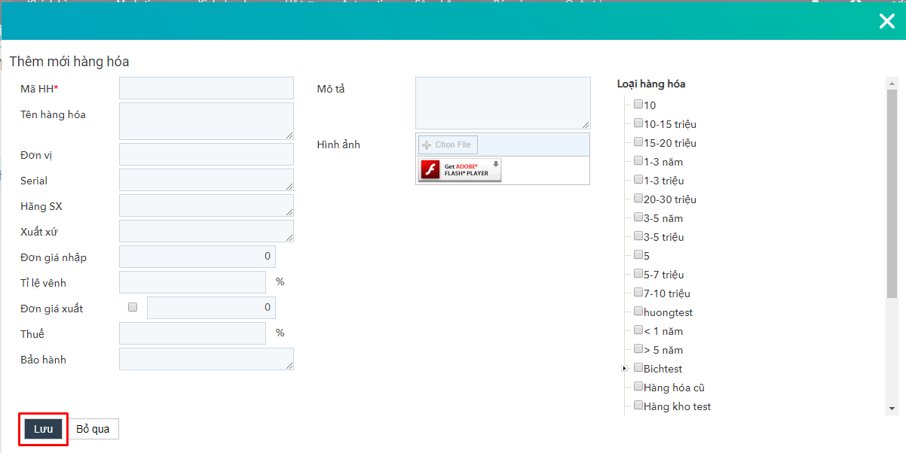Viewport: 906px width, 453px height.
Task: Check the "huongtest" checkbox
Action: tap(638, 312)
